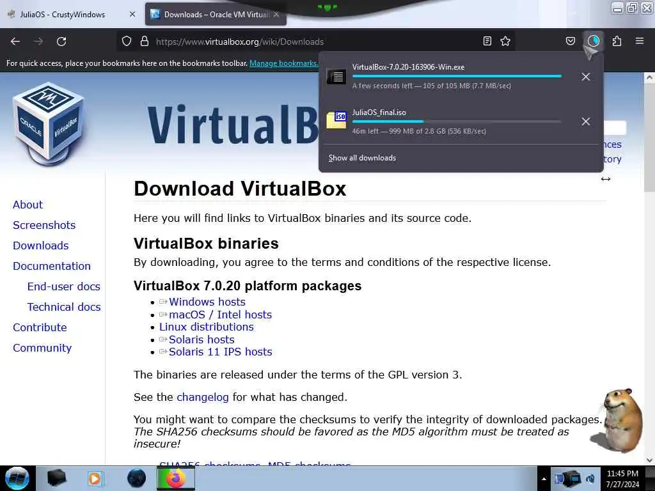Open the Screenshots sidebar link
Viewport: 655px width, 491px height.
[x=44, y=225]
